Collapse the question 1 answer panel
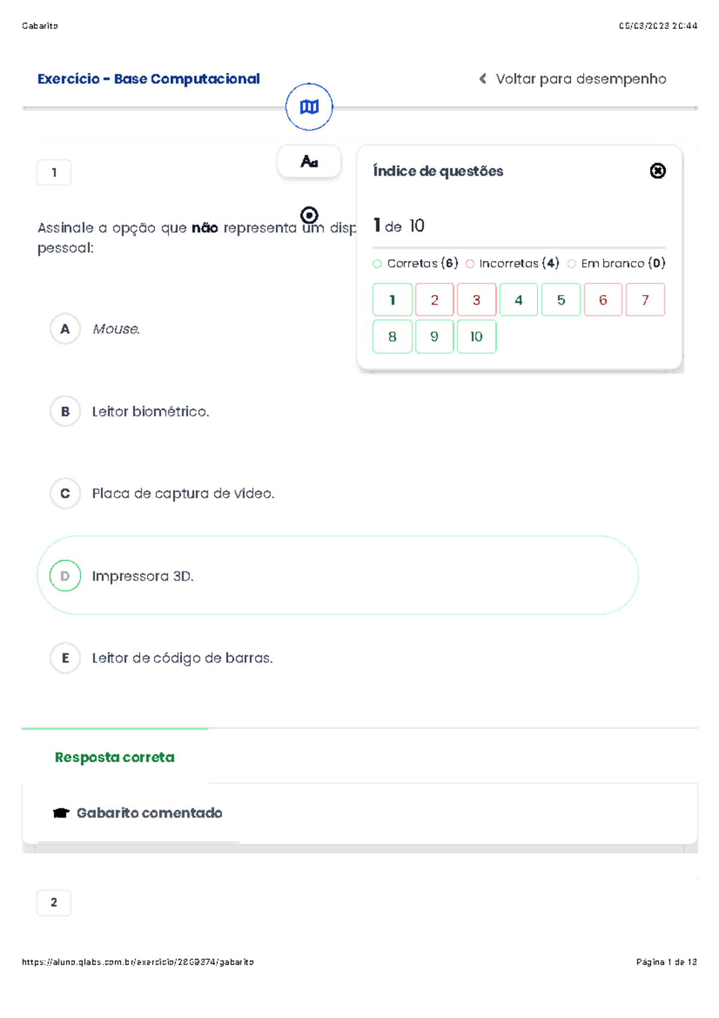This screenshot has height=1018, width=719. tap(54, 172)
